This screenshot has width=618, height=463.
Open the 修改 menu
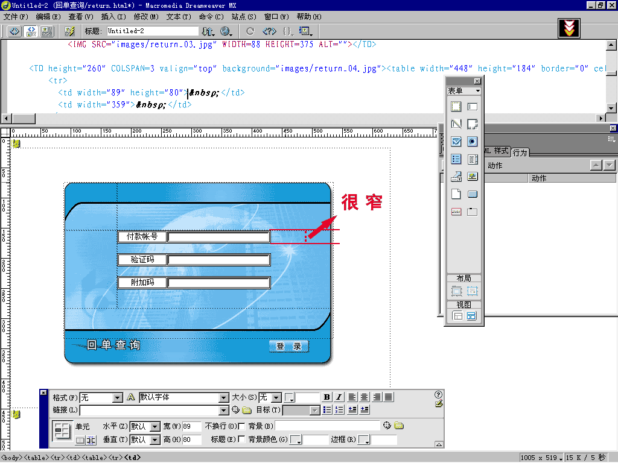click(x=145, y=17)
